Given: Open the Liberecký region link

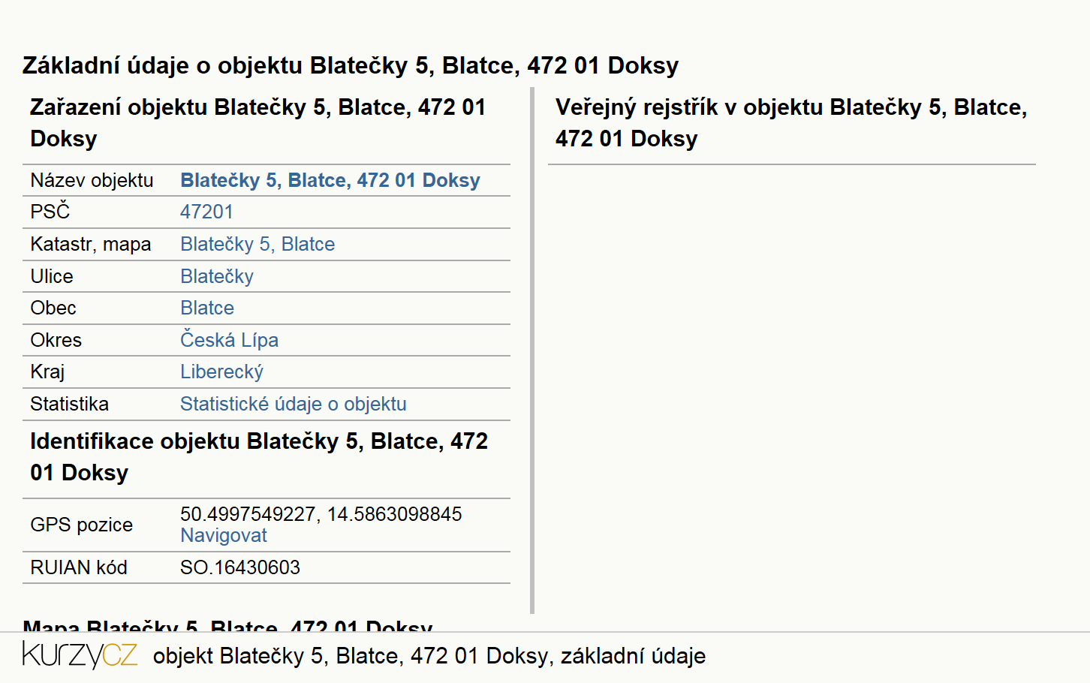Looking at the screenshot, I should point(221,372).
